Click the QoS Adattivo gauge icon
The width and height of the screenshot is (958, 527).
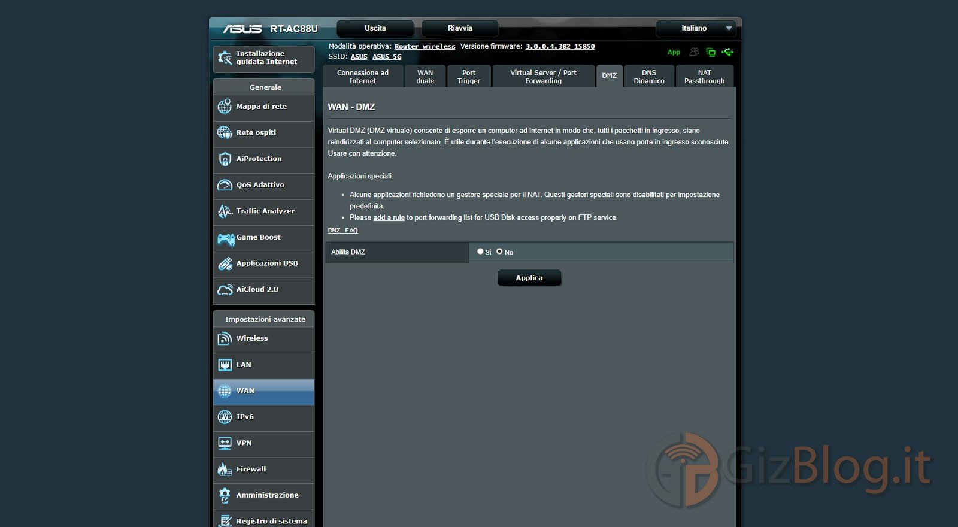coord(225,185)
